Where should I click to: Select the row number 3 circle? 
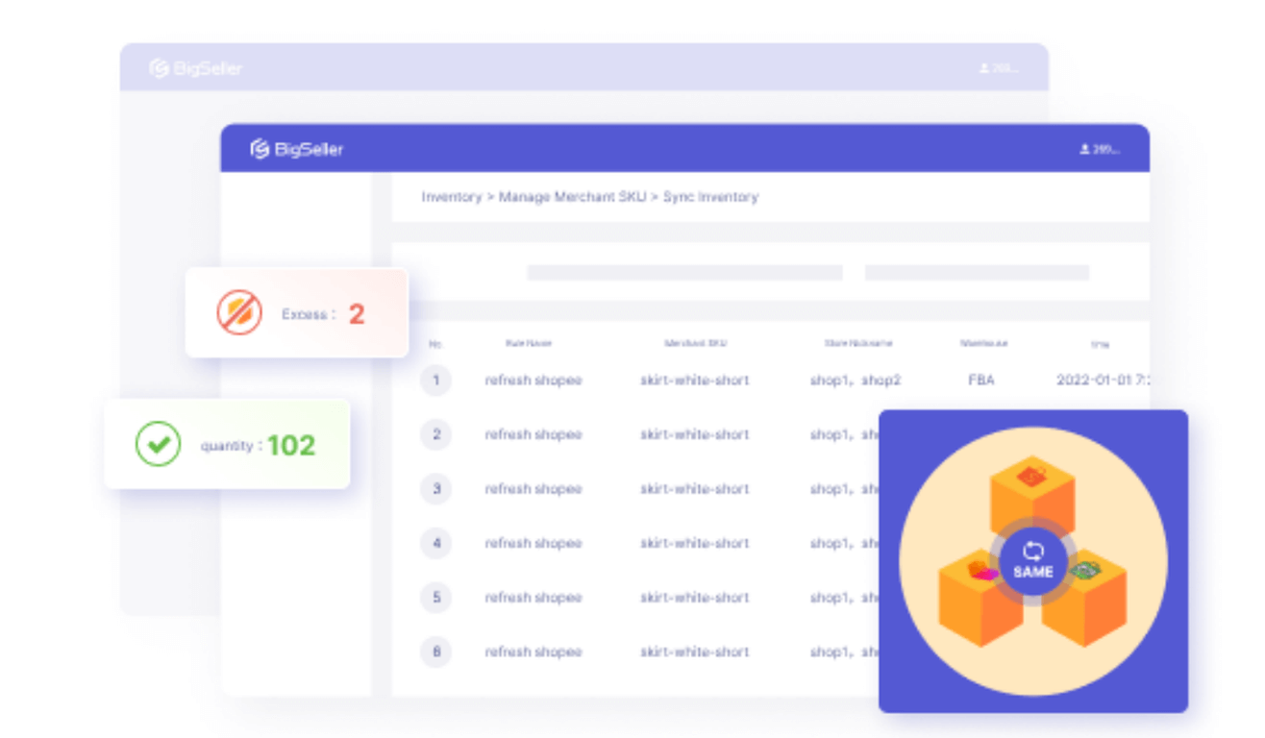click(x=435, y=489)
